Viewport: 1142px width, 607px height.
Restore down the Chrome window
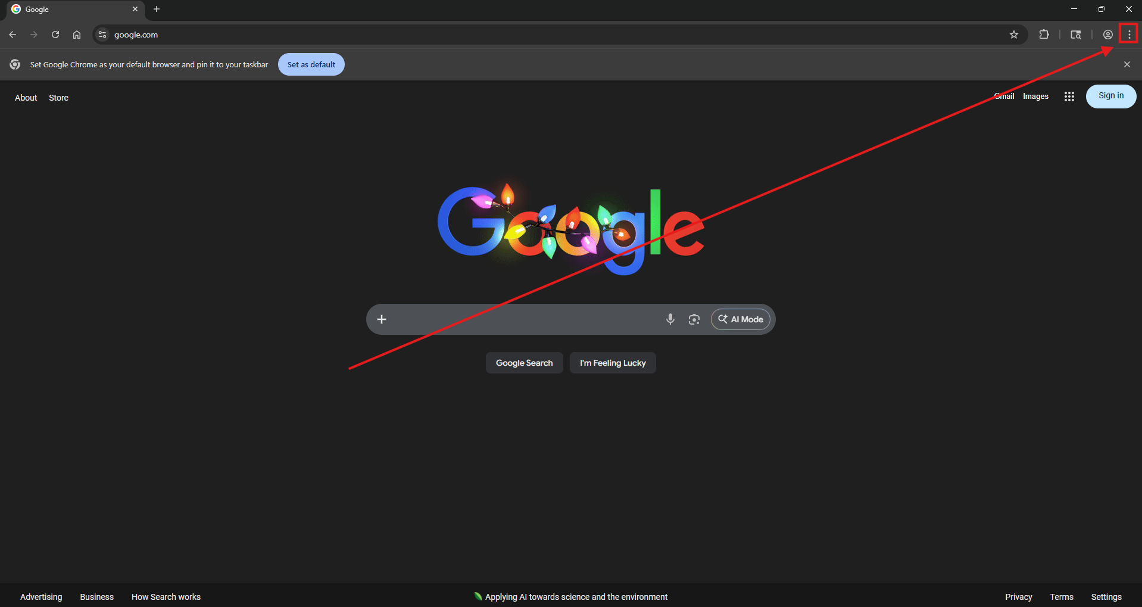pyautogui.click(x=1102, y=9)
